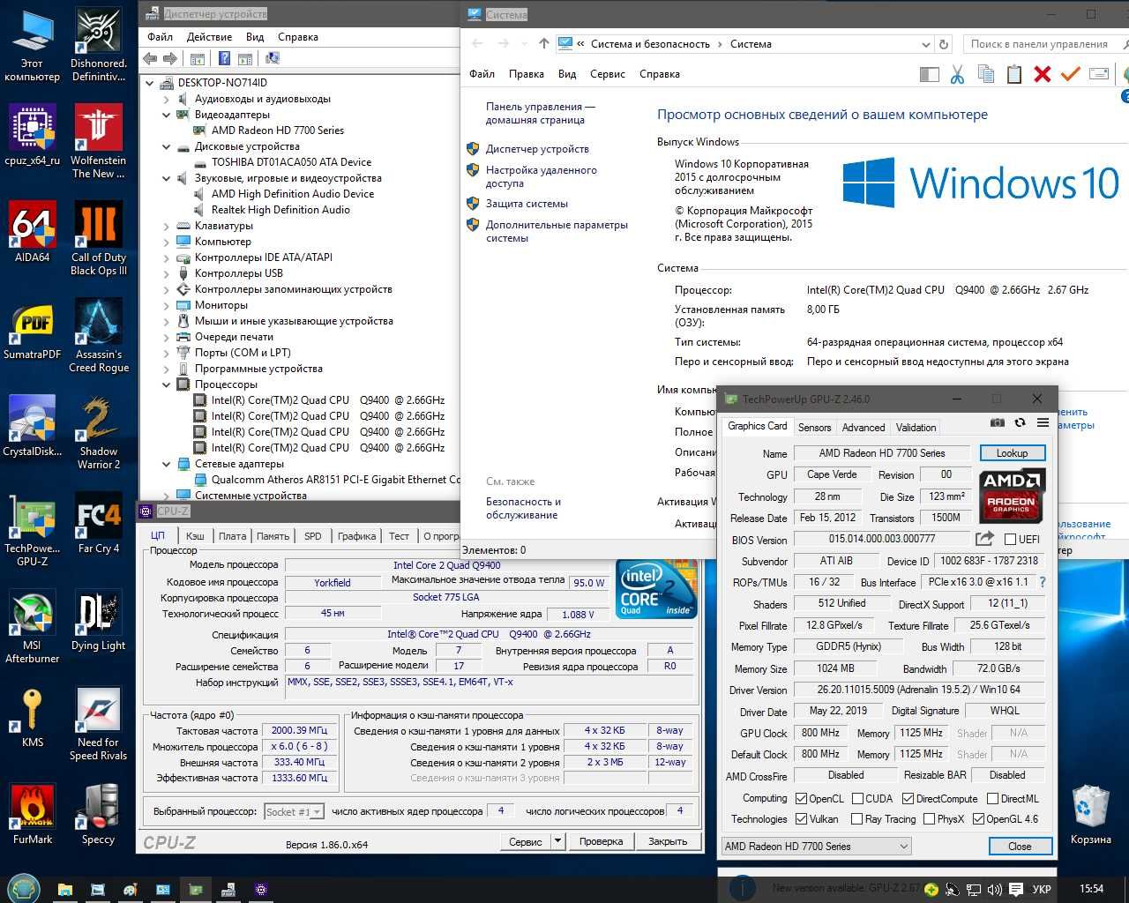Click the scan hardware icon in Device Manager toolbar
Viewport: 1129px width, 903px height.
(273, 58)
